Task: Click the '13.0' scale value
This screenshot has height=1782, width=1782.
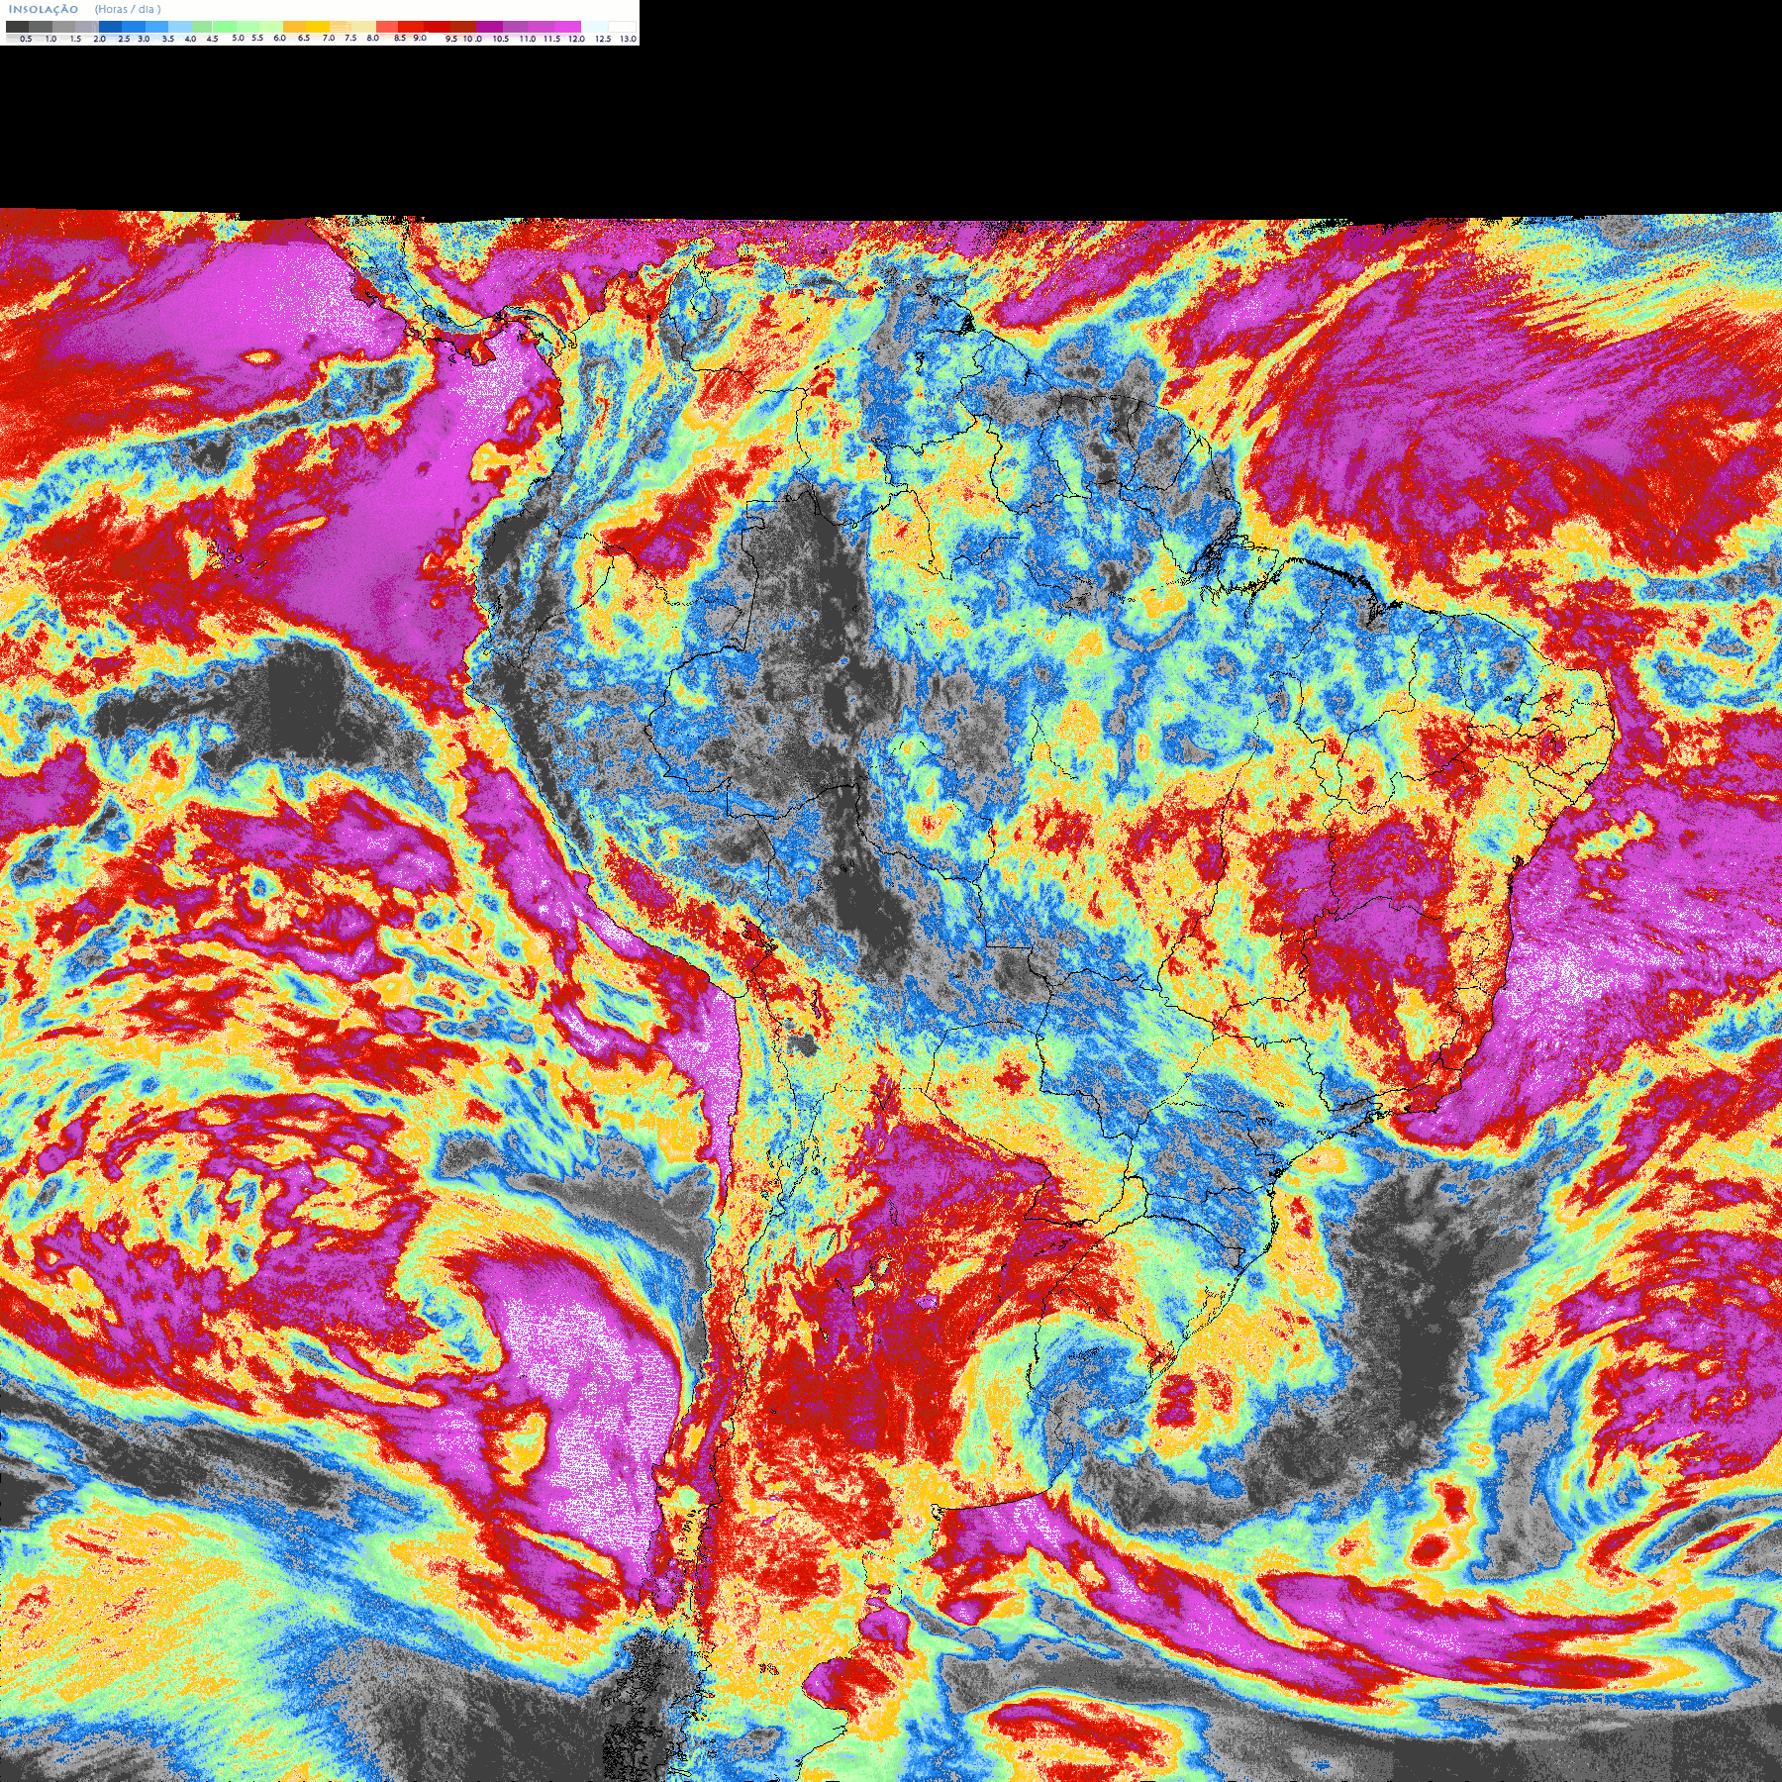Action: pyautogui.click(x=629, y=39)
